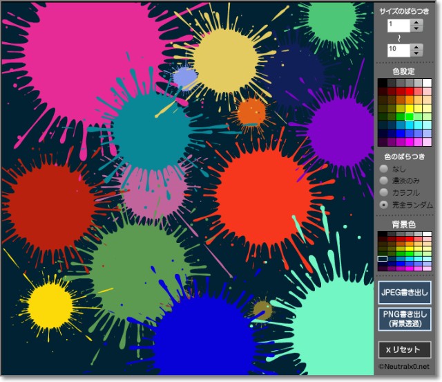The image size is (442, 382).
Task: Click the yellow splatter on the canvas
Action: pyautogui.click(x=50, y=305)
